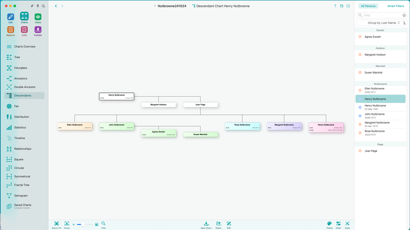
Task: Click the bookmark icon in sidebar header
Action: (x=38, y=6)
